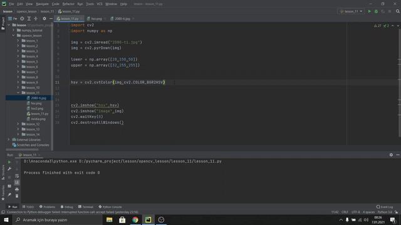Open the Event Log
This screenshot has width=401, height=225.
tap(385, 207)
